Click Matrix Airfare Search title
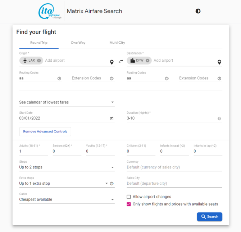 point(95,11)
